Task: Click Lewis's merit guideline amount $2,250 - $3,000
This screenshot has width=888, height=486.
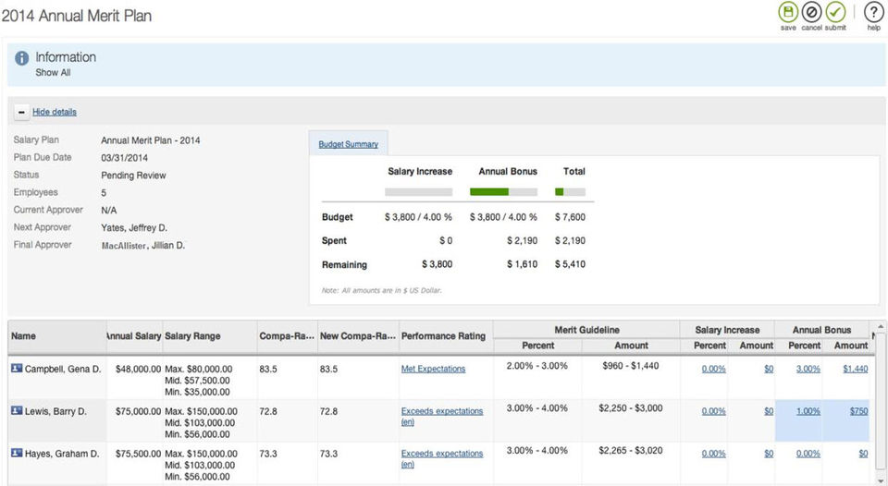Action: [630, 408]
